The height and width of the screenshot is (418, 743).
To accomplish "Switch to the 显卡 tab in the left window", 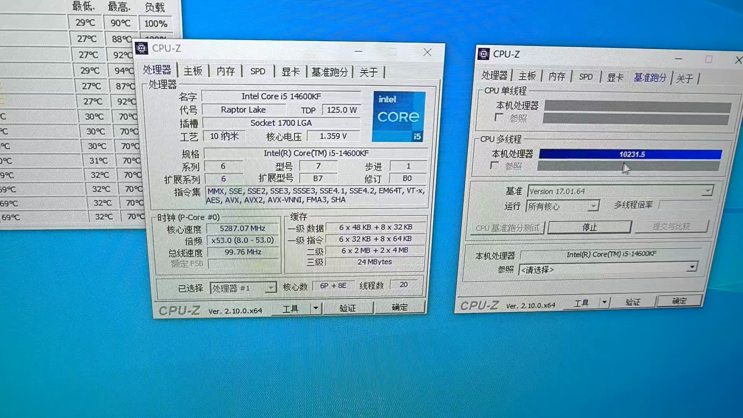I will click(x=290, y=72).
